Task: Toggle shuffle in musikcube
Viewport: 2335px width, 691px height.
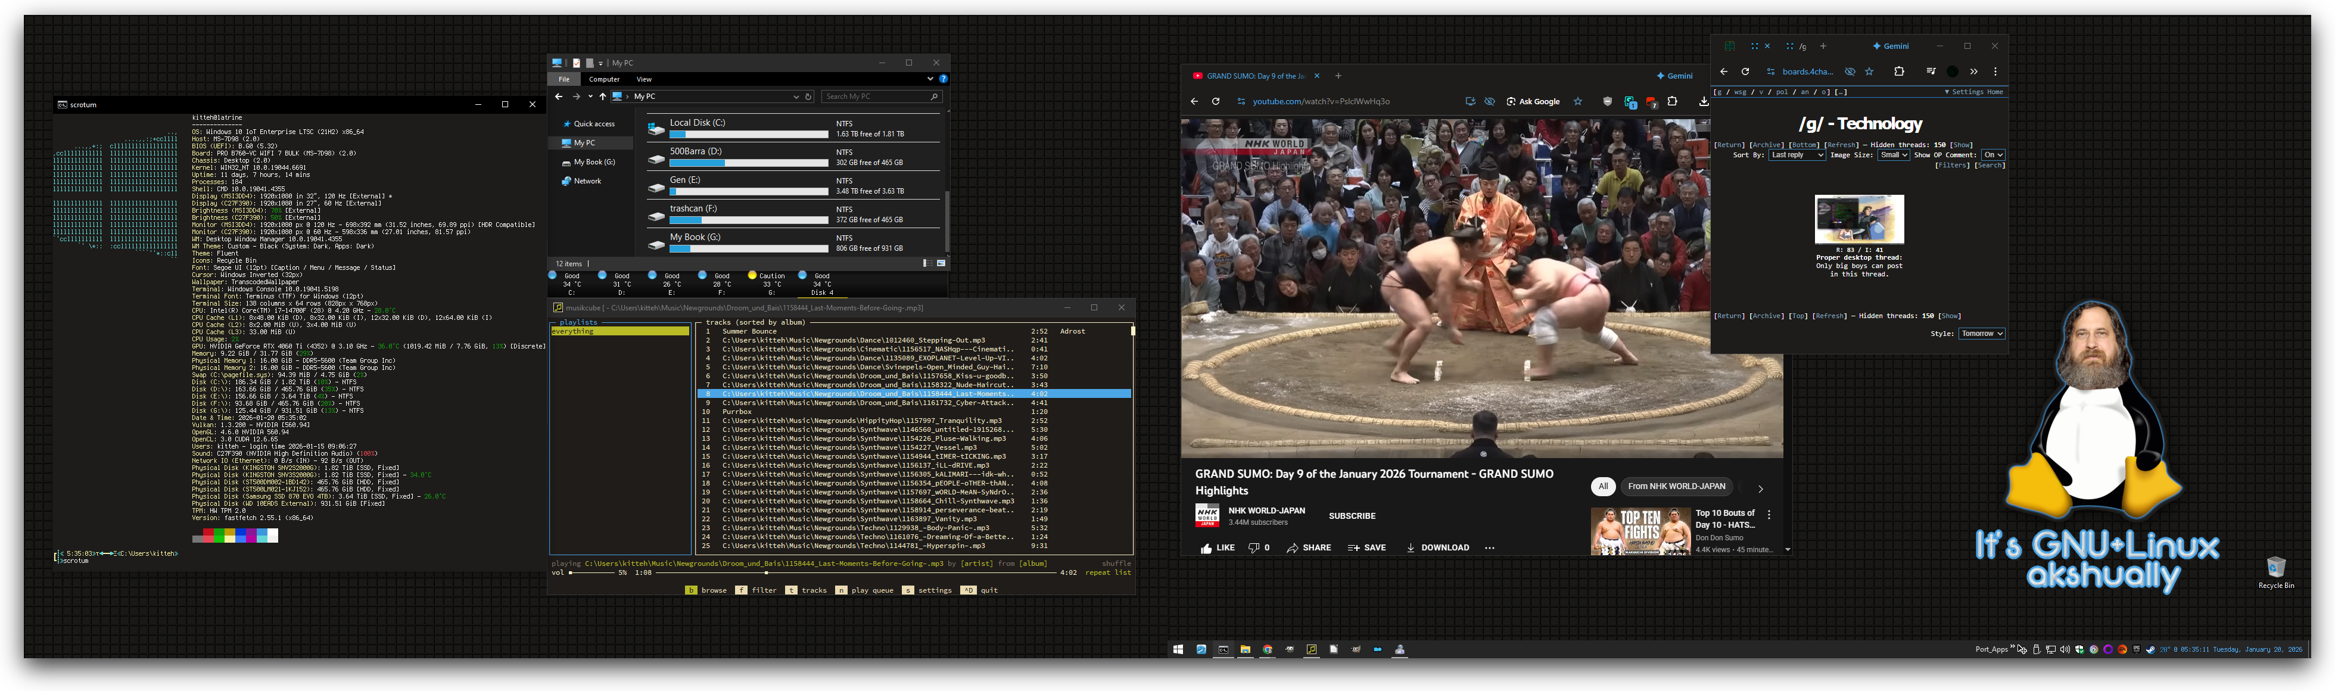Action: click(1116, 563)
